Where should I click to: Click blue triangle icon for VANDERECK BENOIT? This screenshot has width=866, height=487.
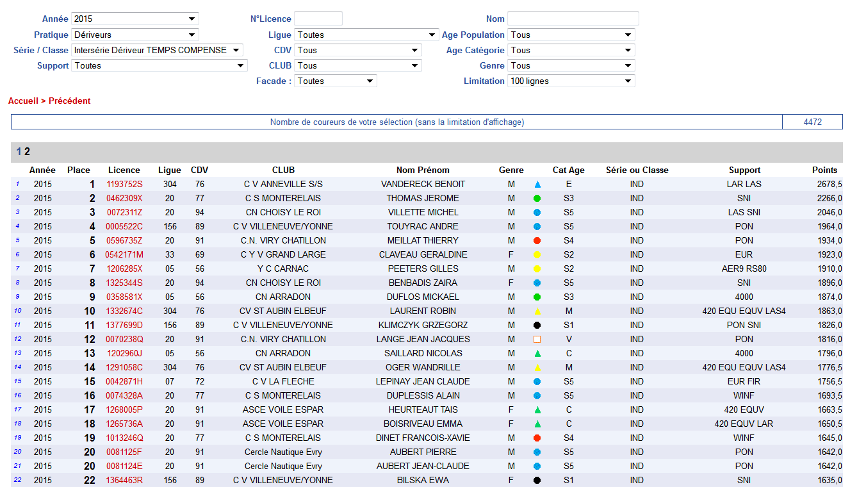537,185
